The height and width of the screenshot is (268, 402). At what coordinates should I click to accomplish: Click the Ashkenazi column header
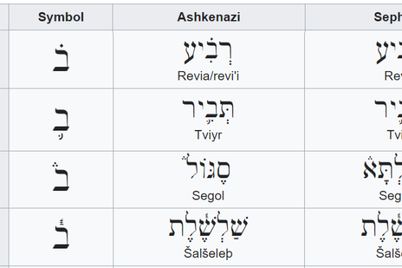208,17
